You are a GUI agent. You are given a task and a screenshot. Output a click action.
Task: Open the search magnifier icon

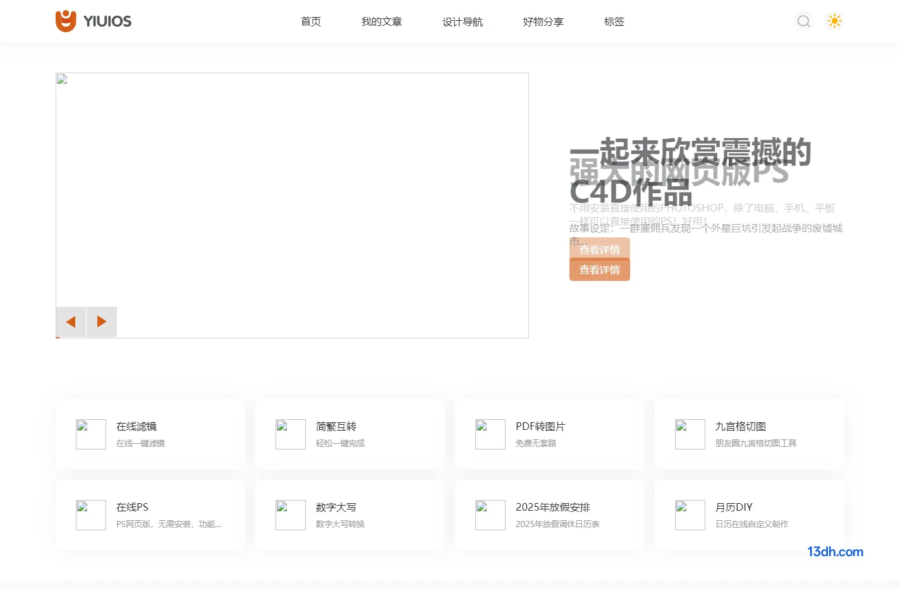(804, 21)
